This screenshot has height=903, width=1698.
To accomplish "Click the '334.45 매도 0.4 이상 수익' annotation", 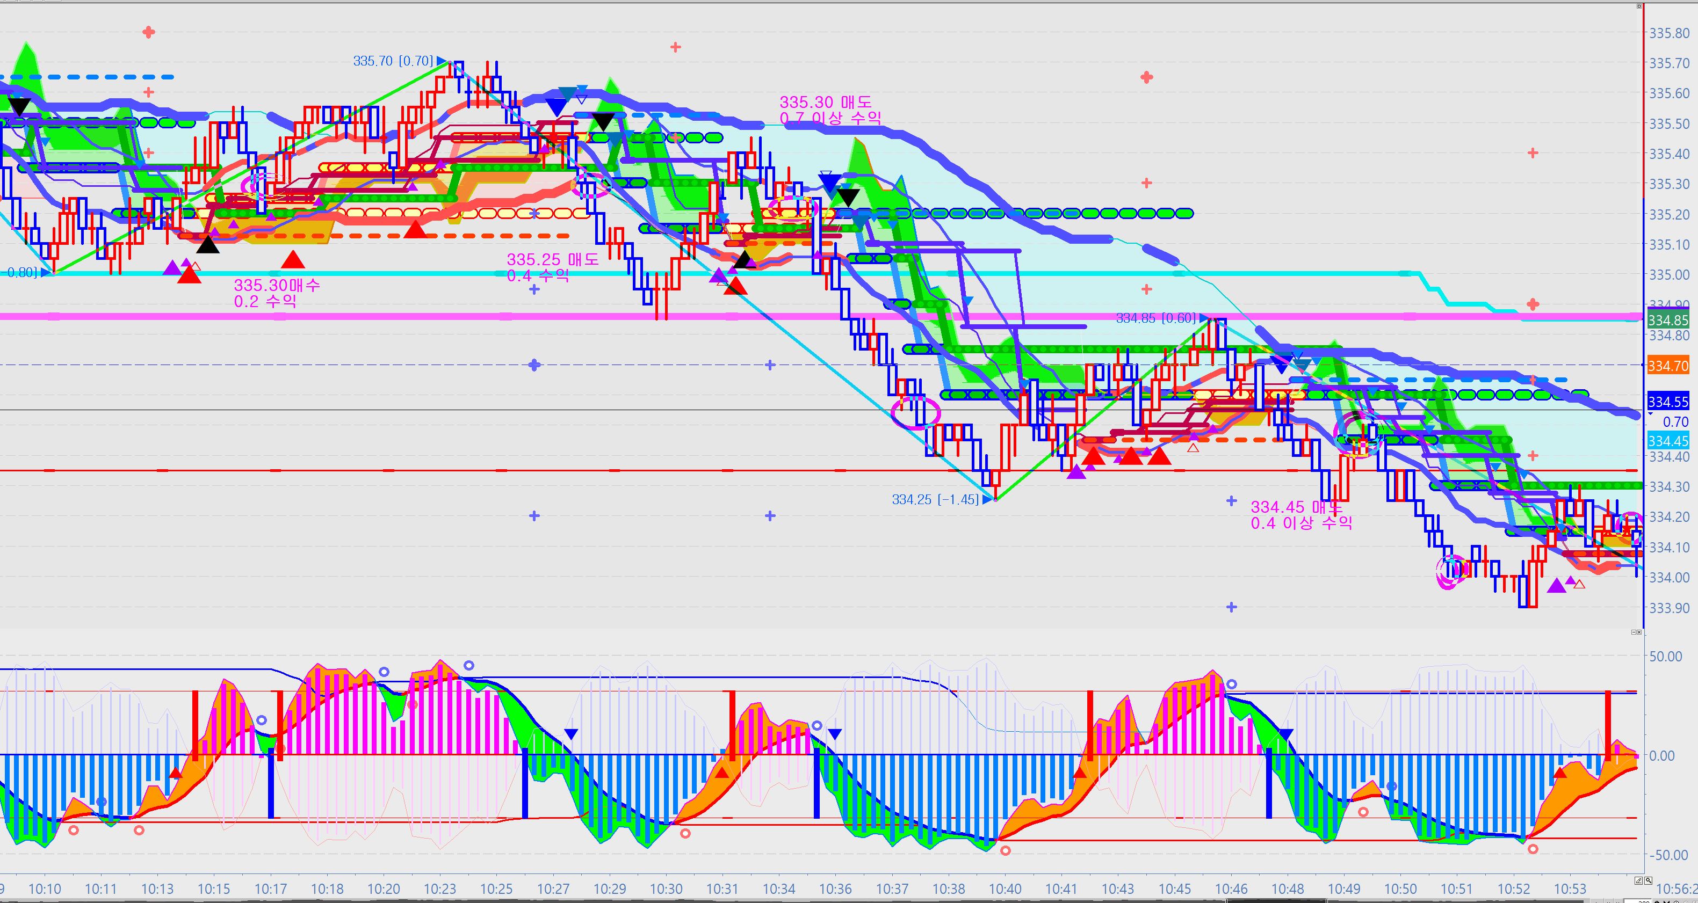I will pyautogui.click(x=1301, y=514).
